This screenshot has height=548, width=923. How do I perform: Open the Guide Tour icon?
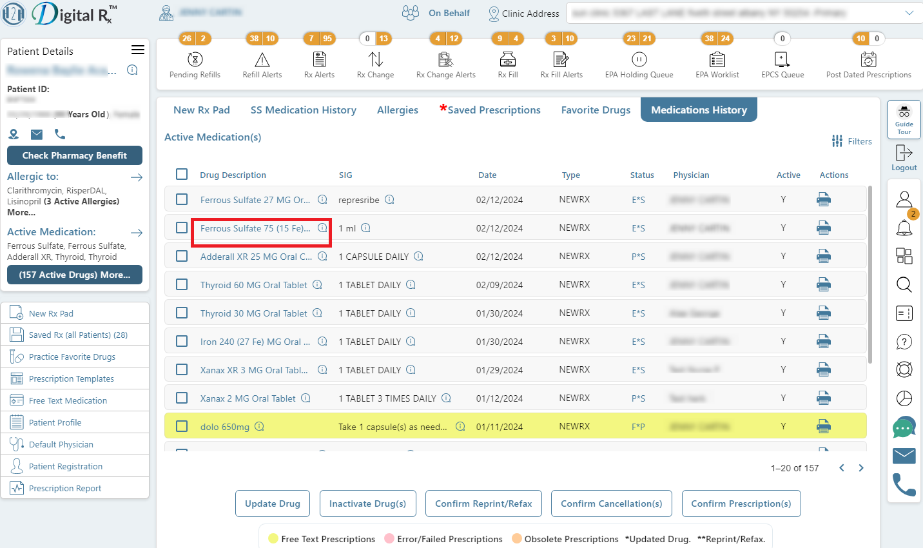click(904, 119)
